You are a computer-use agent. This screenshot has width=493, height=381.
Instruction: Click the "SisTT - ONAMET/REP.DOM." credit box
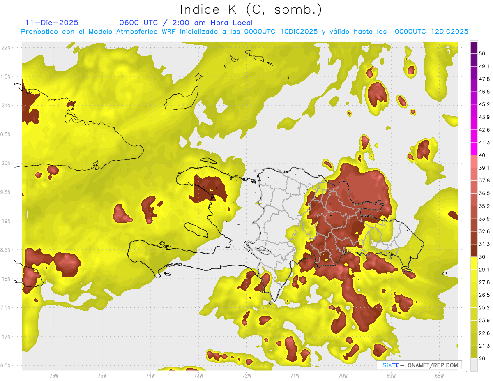[x=419, y=365]
